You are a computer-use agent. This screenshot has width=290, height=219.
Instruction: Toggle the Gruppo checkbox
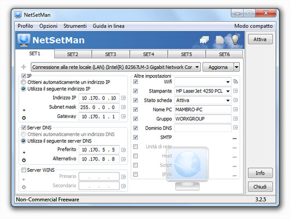[136, 119]
